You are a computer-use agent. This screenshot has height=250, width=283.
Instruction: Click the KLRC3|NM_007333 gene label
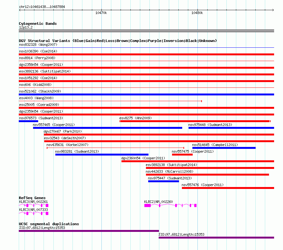[x=33, y=210]
